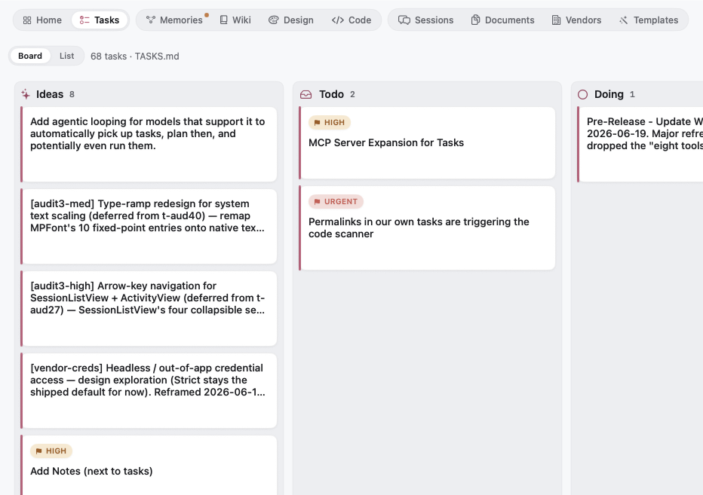Click the Ideas count 8
This screenshot has width=703, height=495.
[x=72, y=94]
